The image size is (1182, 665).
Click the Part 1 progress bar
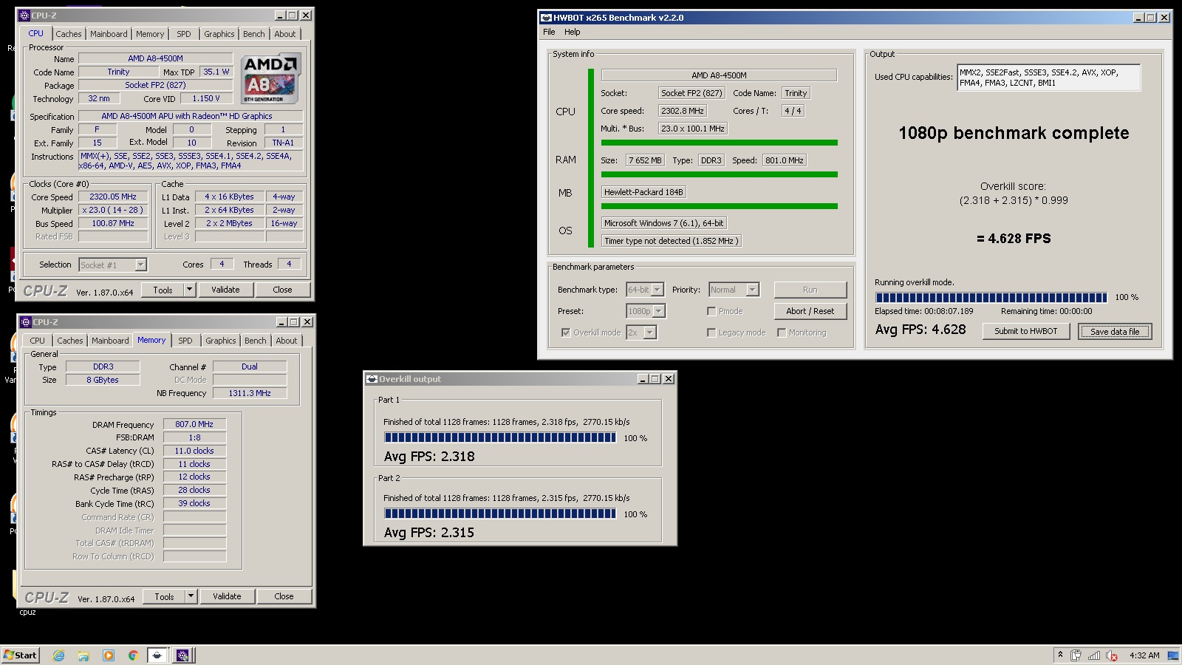(500, 437)
